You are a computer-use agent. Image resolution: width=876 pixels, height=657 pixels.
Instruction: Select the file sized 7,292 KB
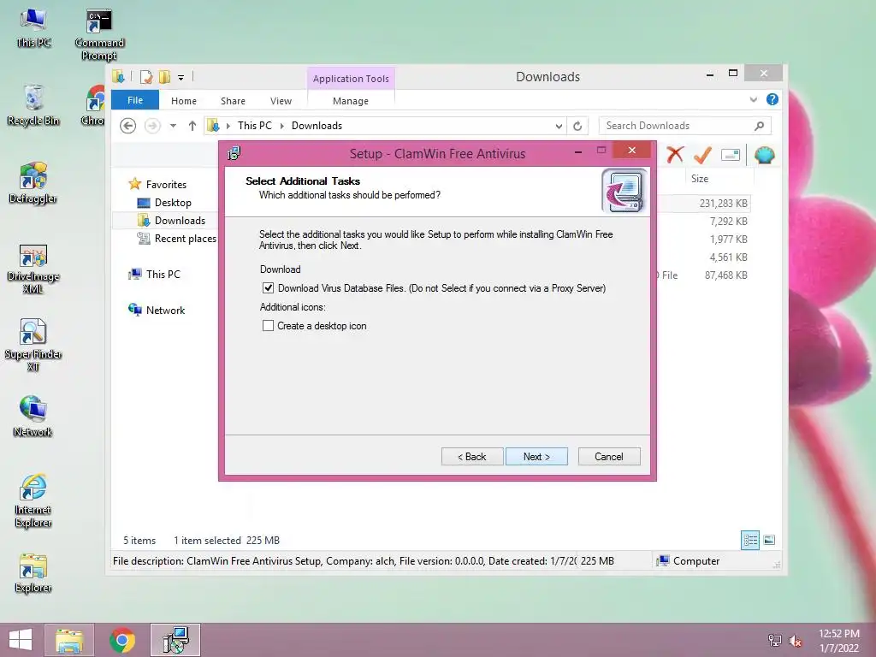click(x=728, y=222)
